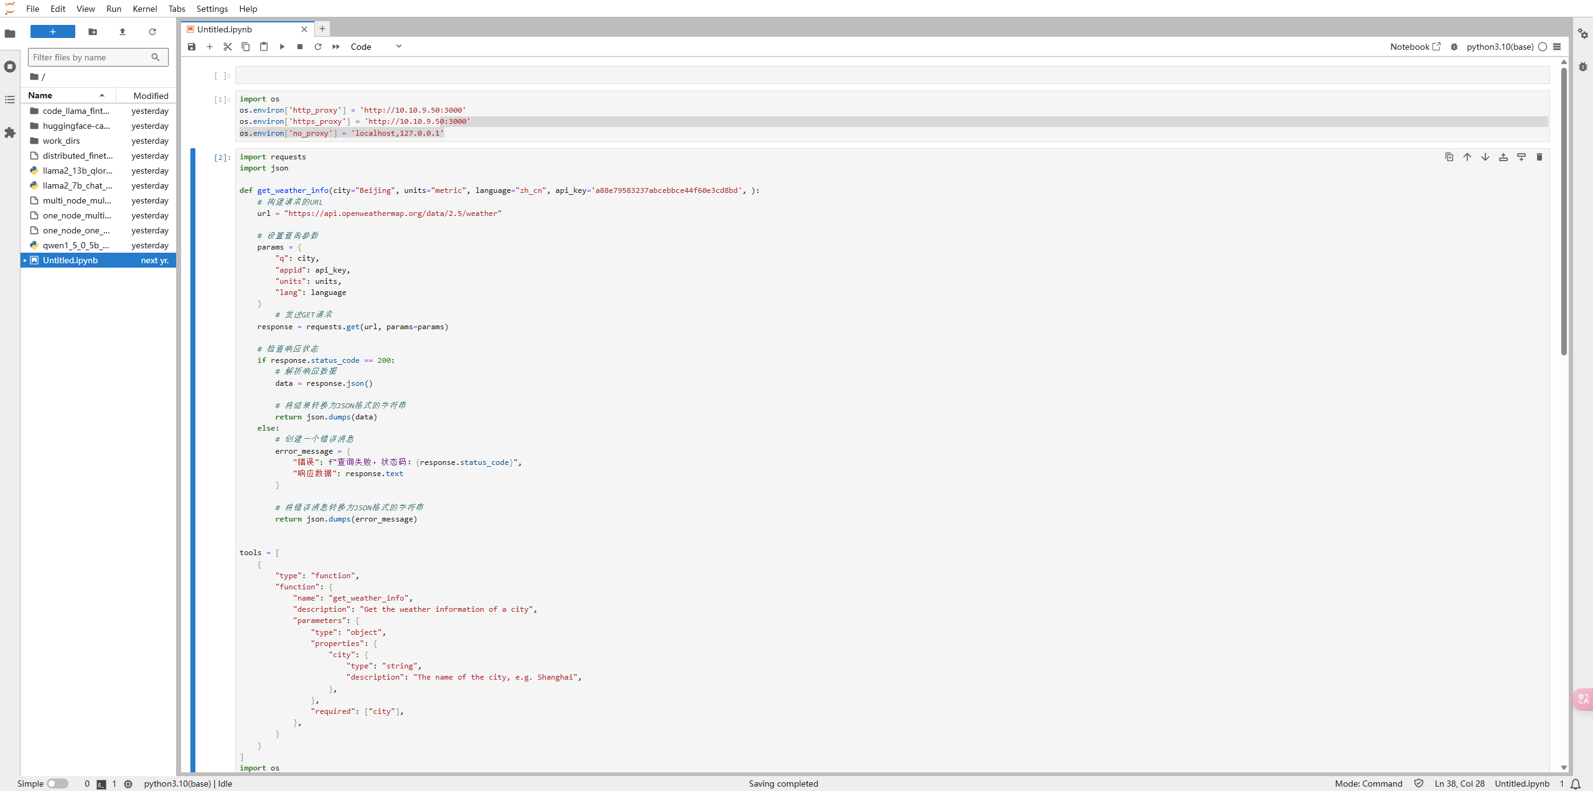Open the Kernel menu

coord(144,9)
